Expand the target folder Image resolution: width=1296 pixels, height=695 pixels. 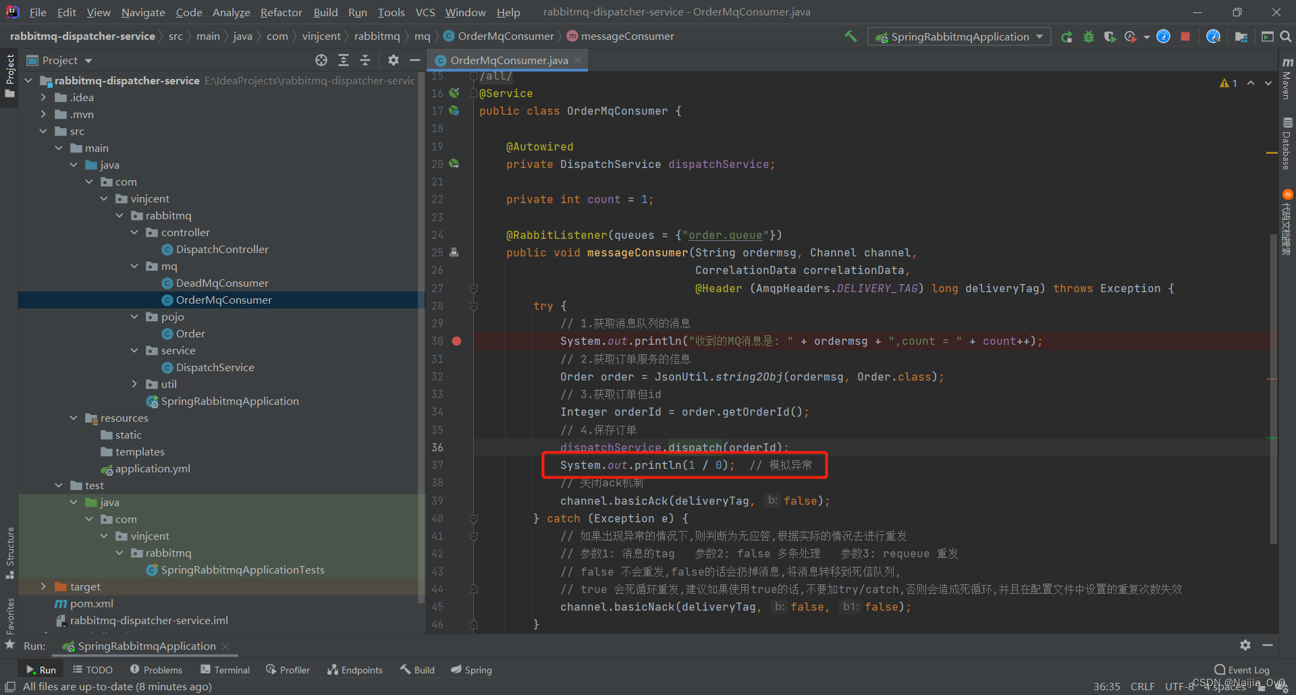tap(43, 586)
